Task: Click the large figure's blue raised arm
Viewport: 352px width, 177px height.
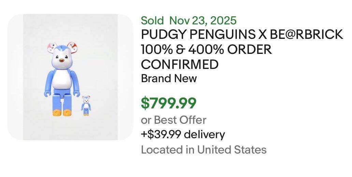Action: click(x=48, y=82)
